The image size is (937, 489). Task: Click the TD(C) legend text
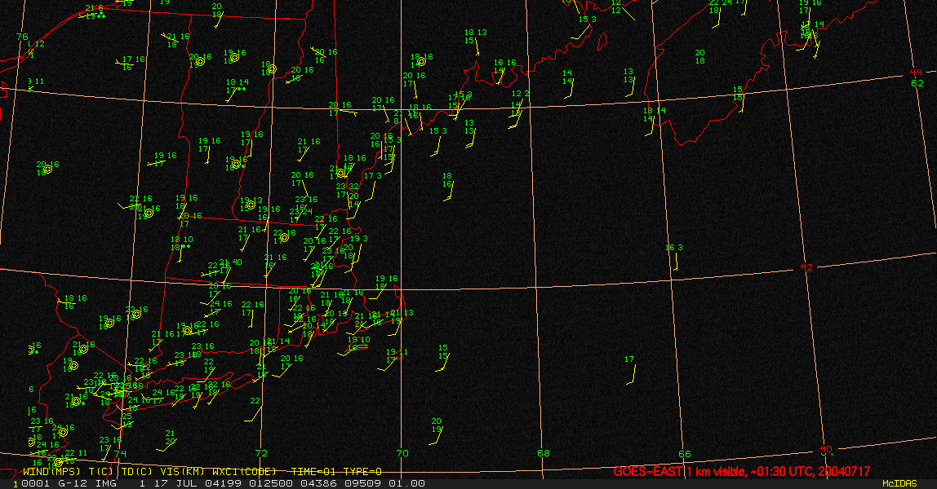click(137, 472)
